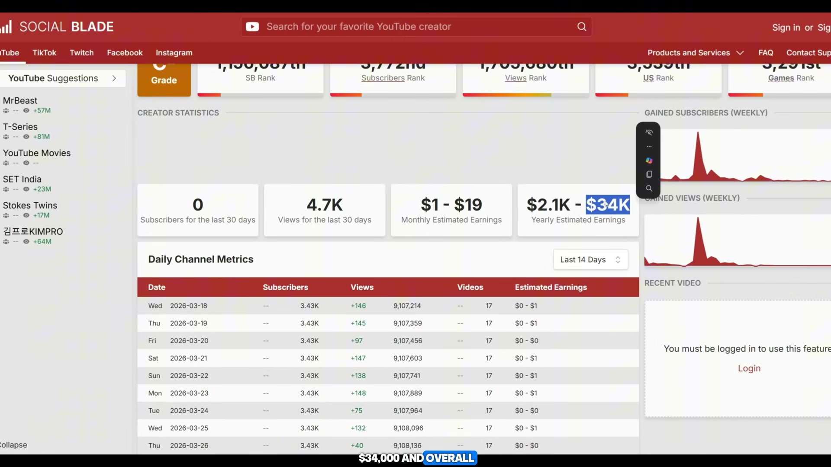Click the Videos column header
831x467 pixels.
tap(470, 287)
